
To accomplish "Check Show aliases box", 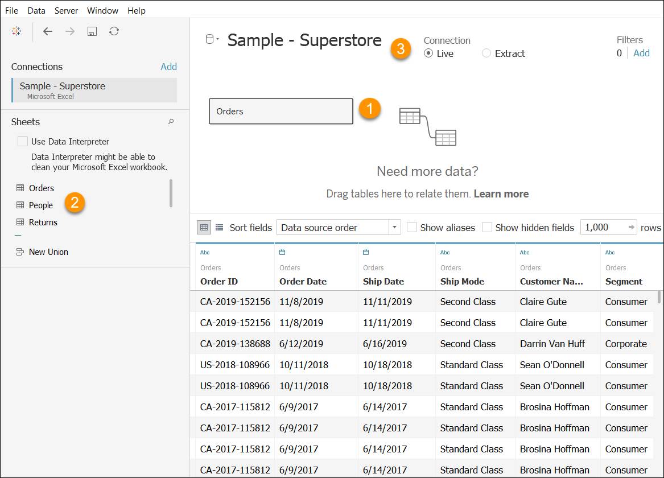I will click(x=411, y=228).
